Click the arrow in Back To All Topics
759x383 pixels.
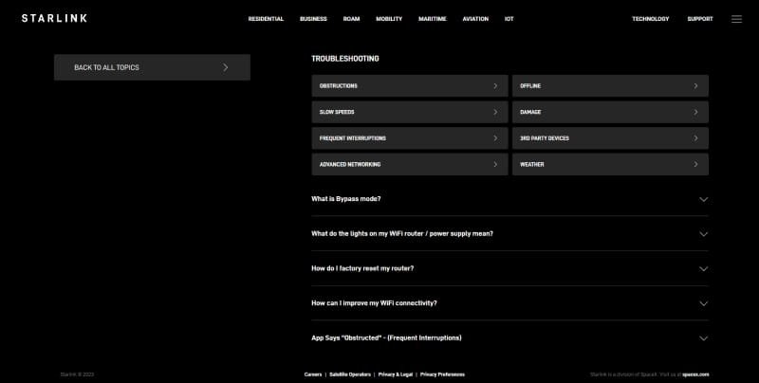(x=226, y=67)
